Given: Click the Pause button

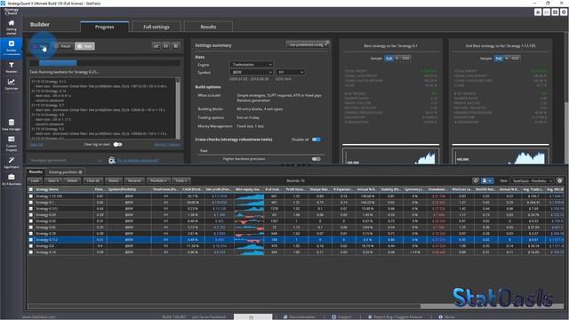Looking at the screenshot, I should coord(63,46).
